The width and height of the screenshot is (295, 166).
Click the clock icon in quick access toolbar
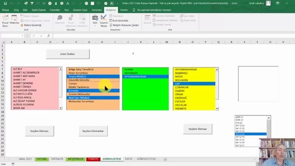(106, 3)
